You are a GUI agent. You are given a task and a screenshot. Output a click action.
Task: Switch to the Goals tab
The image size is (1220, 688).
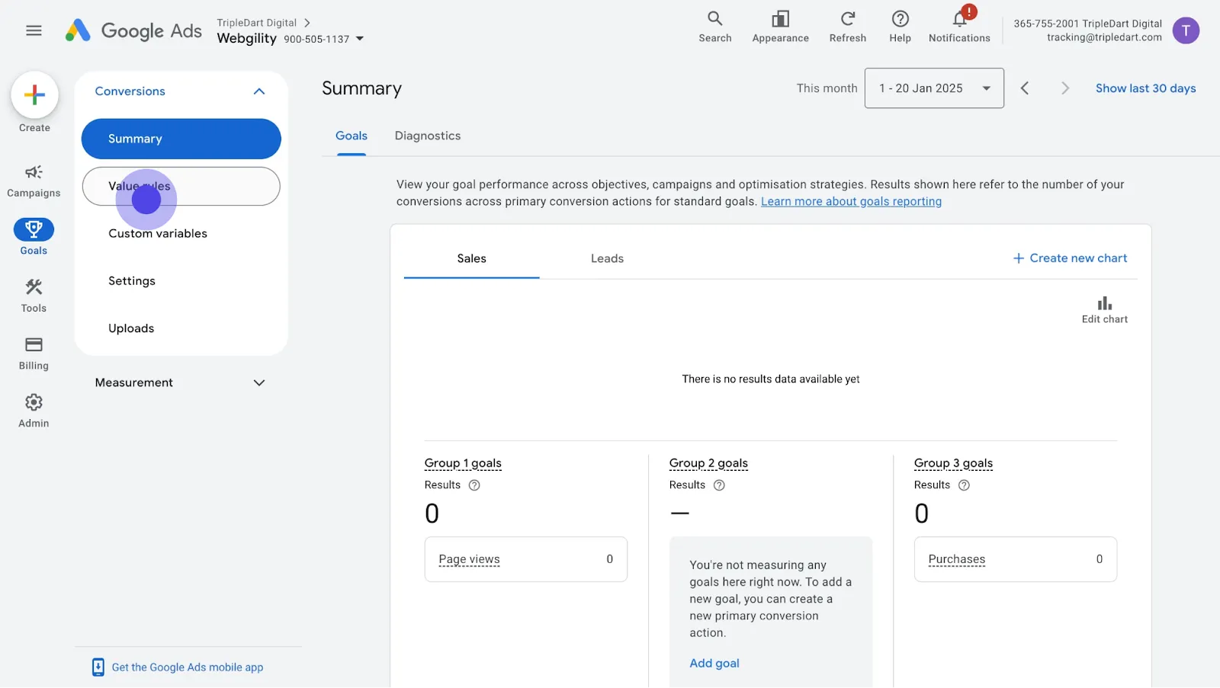(352, 136)
